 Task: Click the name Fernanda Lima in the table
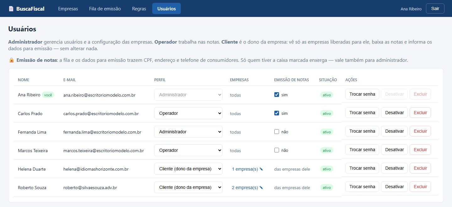pos(32,132)
